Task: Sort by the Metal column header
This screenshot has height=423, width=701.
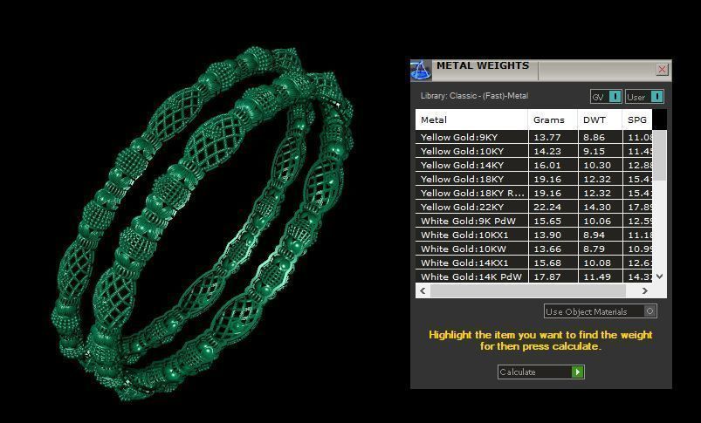Action: [x=471, y=119]
